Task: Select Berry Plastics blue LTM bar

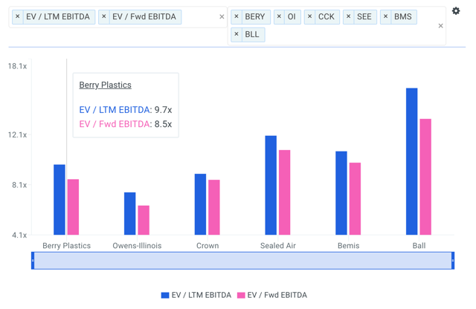Action: click(59, 200)
